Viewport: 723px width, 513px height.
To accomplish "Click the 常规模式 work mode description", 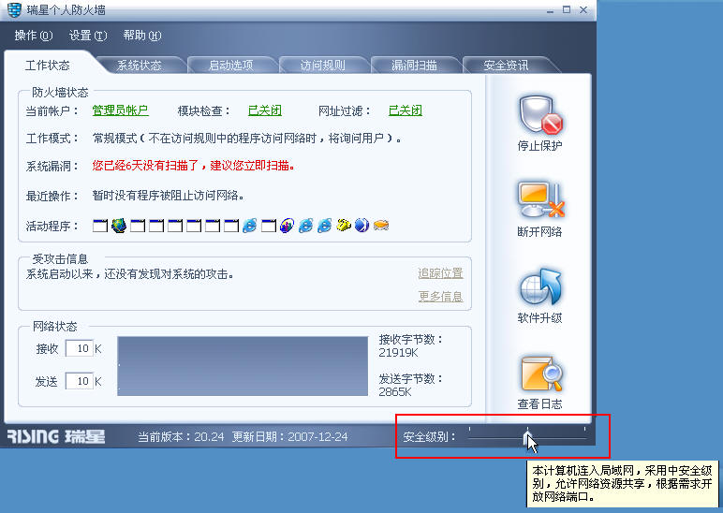I will [246, 138].
